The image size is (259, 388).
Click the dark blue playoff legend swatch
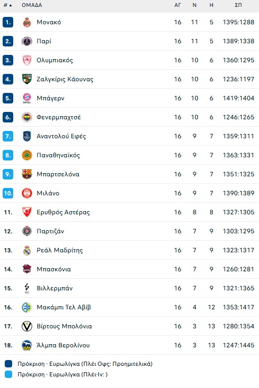click(x=8, y=364)
